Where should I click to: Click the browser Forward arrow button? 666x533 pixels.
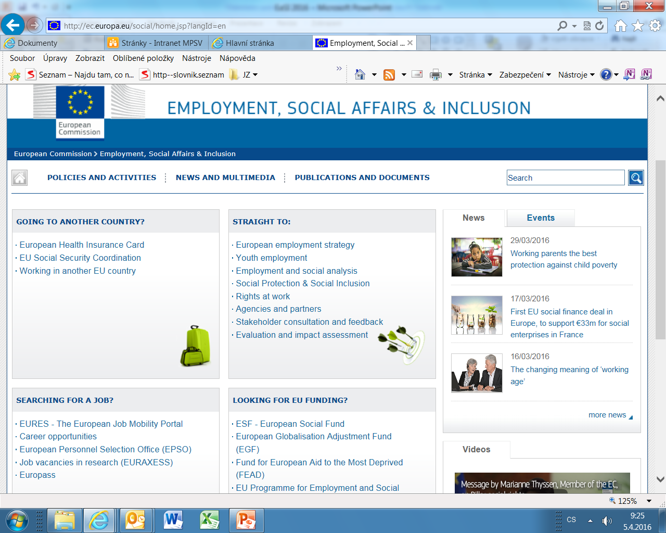point(34,25)
